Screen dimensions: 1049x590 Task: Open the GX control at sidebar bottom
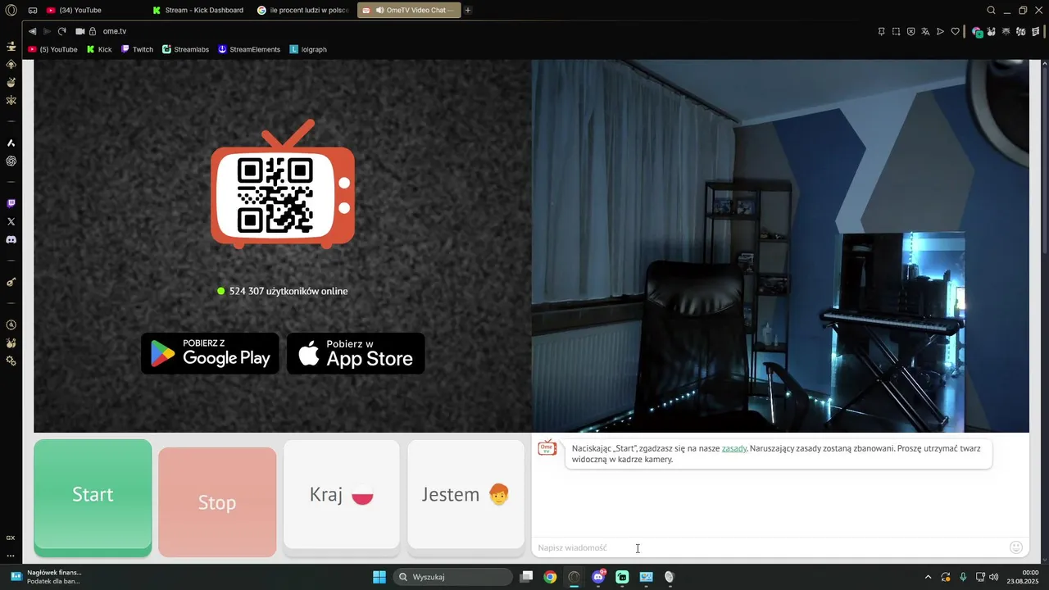coord(11,538)
